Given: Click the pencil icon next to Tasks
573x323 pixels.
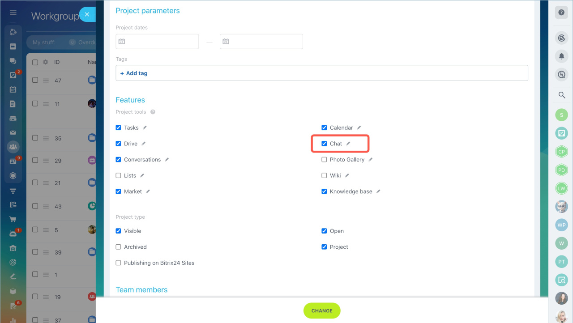Looking at the screenshot, I should (145, 127).
